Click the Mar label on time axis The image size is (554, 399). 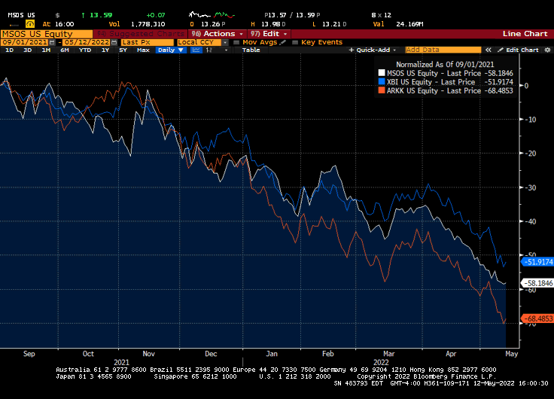(x=388, y=353)
